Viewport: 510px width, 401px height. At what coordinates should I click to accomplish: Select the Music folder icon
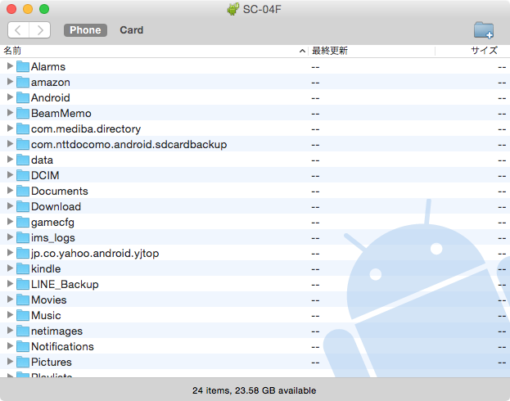[23, 315]
